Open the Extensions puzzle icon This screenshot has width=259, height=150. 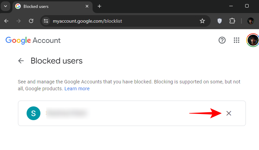[232, 21]
